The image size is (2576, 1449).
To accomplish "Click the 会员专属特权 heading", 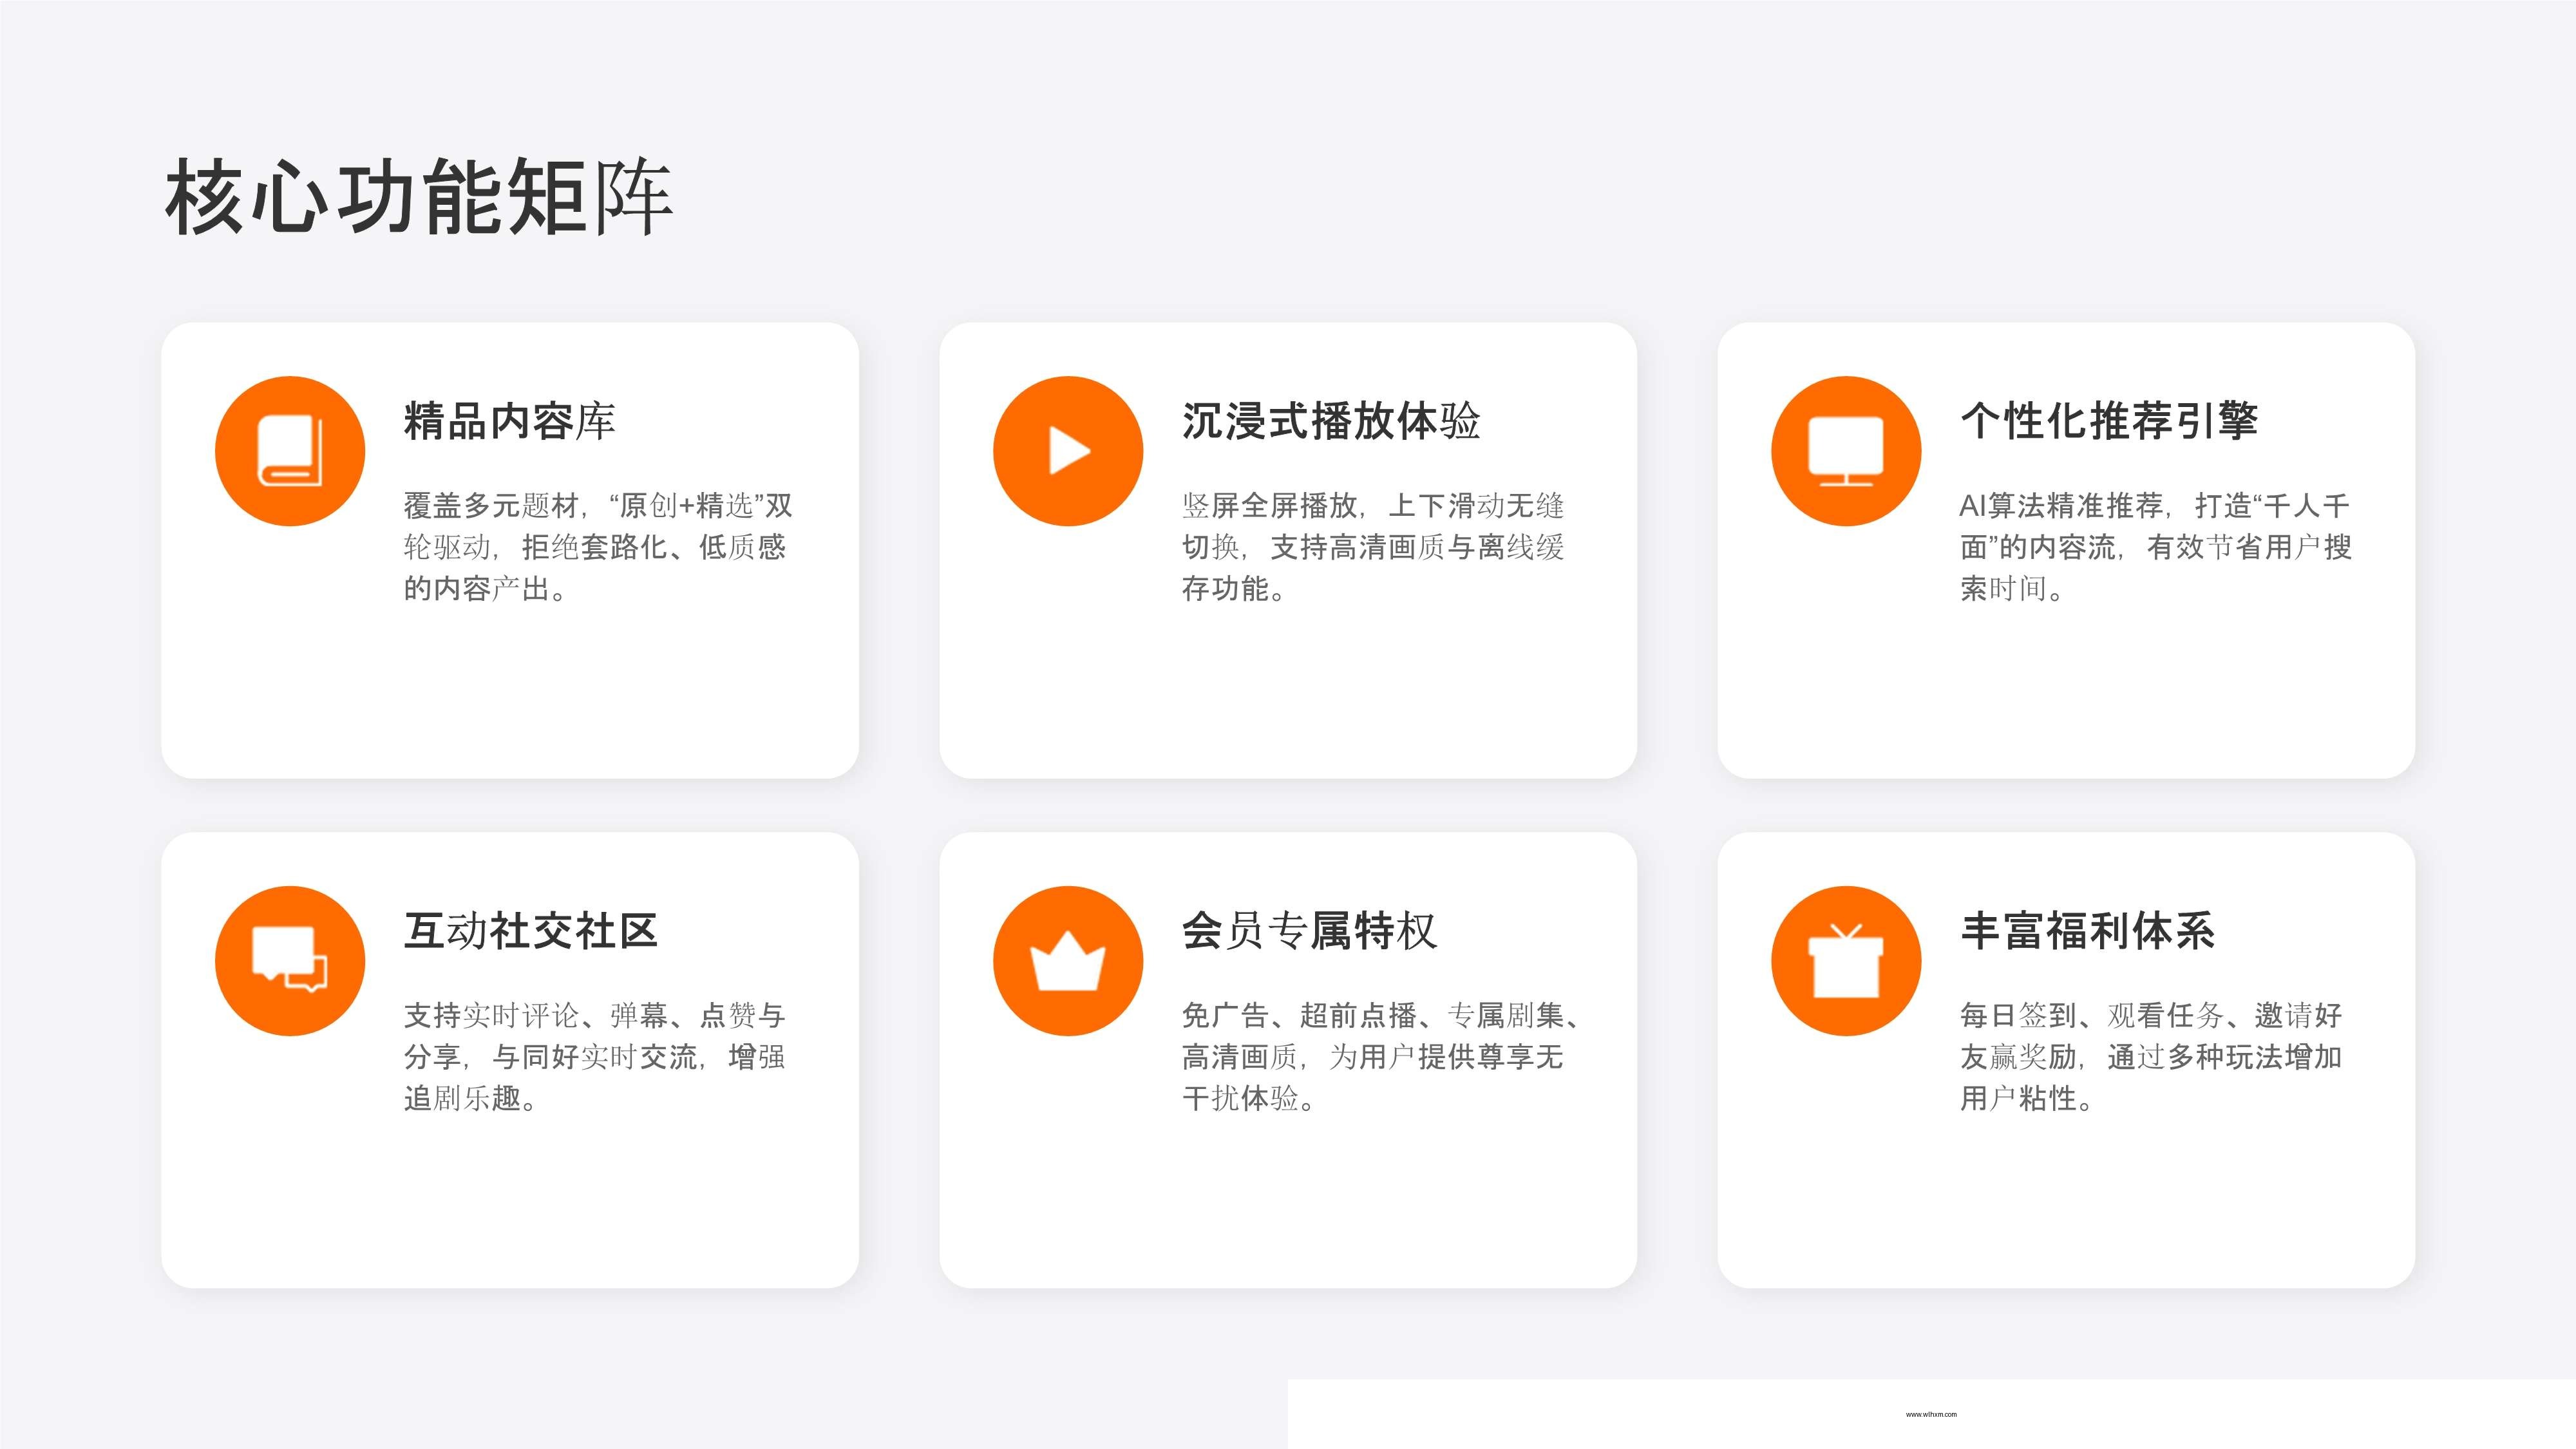I will click(x=1309, y=931).
